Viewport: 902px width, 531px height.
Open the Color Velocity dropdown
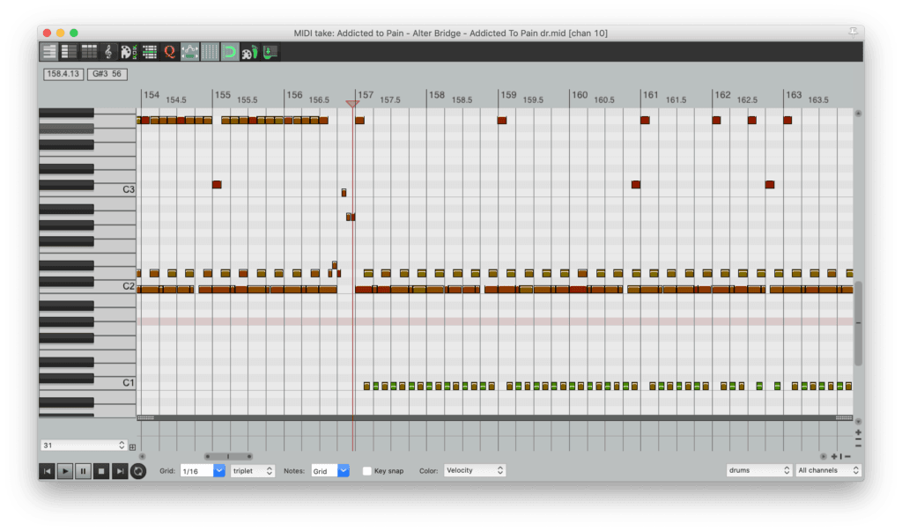tap(475, 471)
